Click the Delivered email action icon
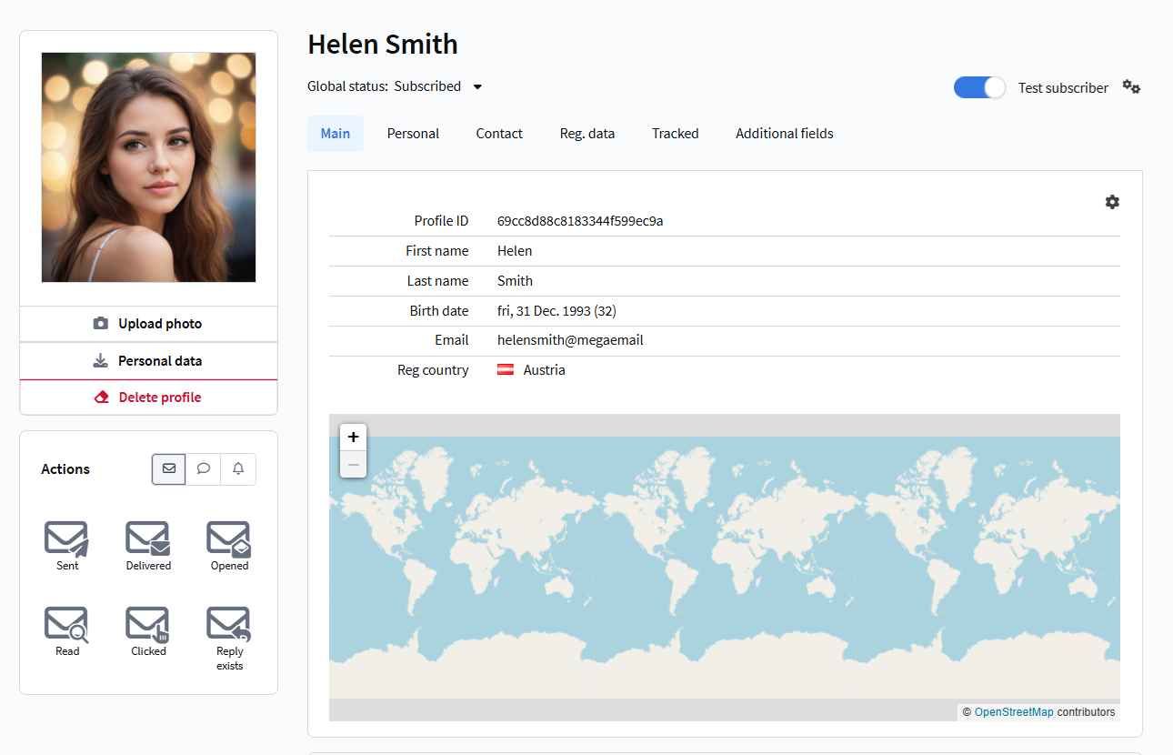1173x755 pixels. (x=148, y=539)
